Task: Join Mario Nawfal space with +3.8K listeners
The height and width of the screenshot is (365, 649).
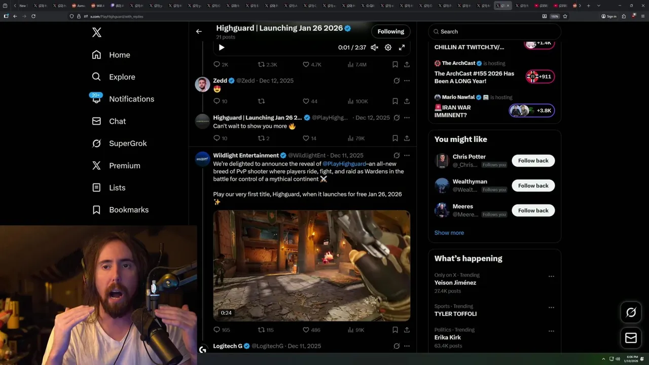Action: 532,111
